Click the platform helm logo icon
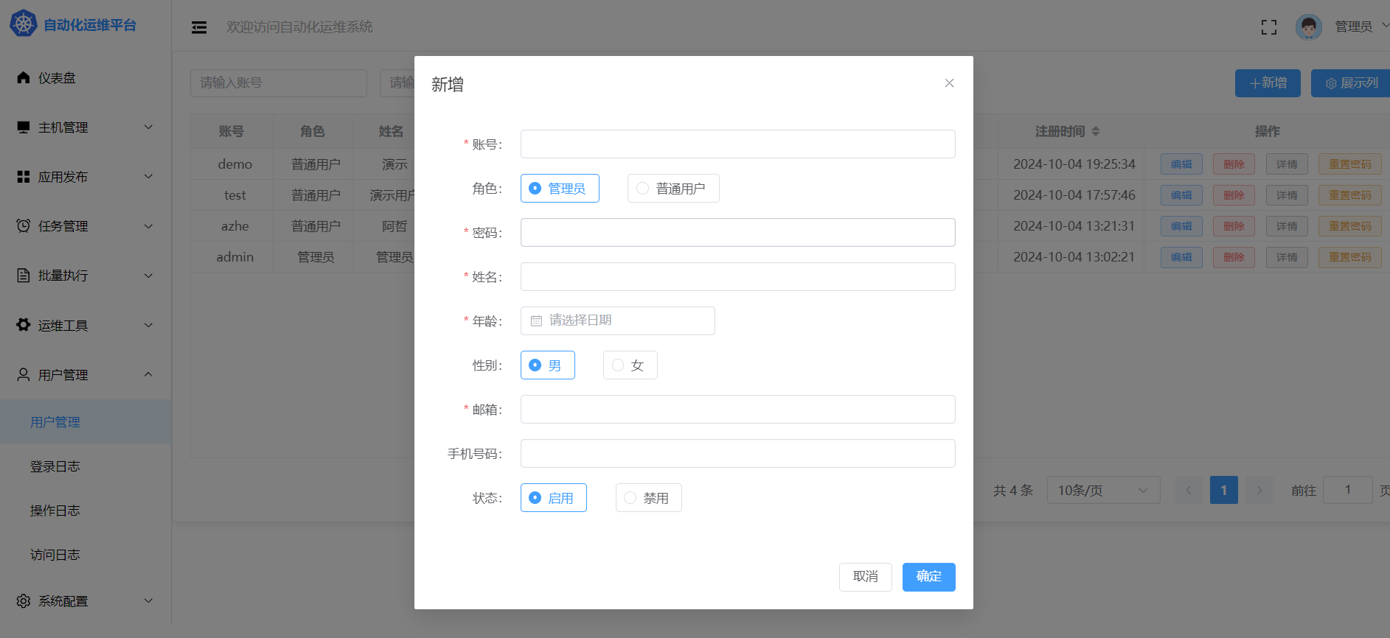1390x638 pixels. 23,24
